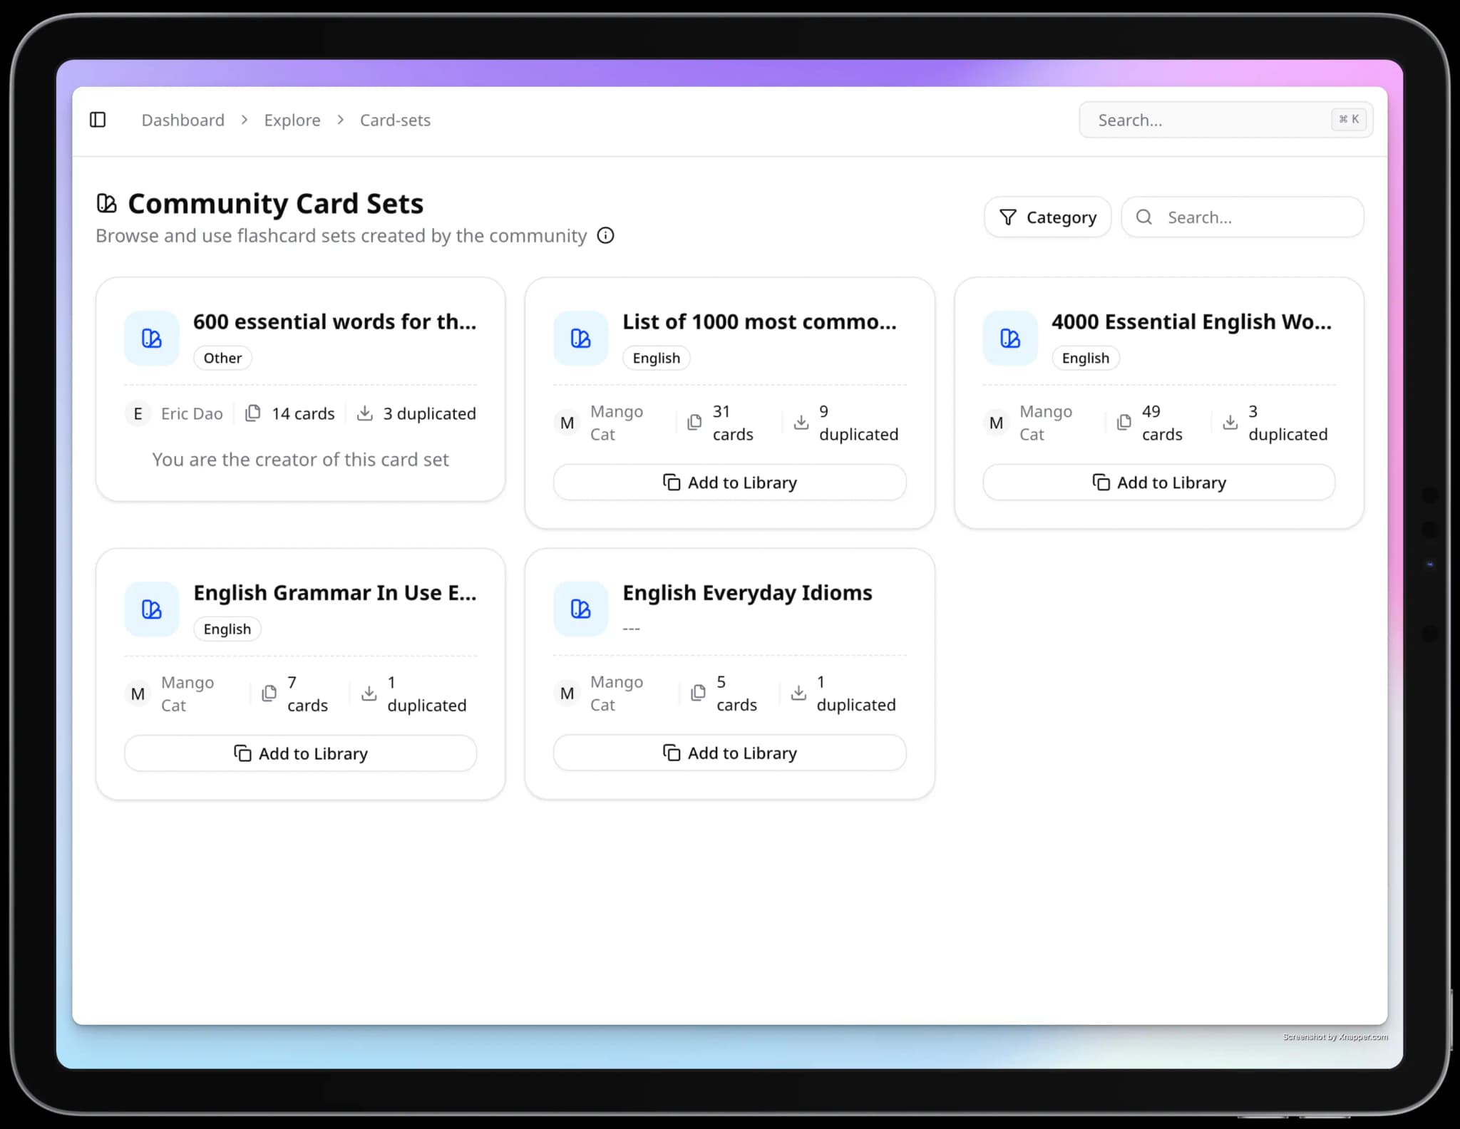Select the Other badge on 600 essential words
This screenshot has width=1460, height=1129.
[222, 358]
